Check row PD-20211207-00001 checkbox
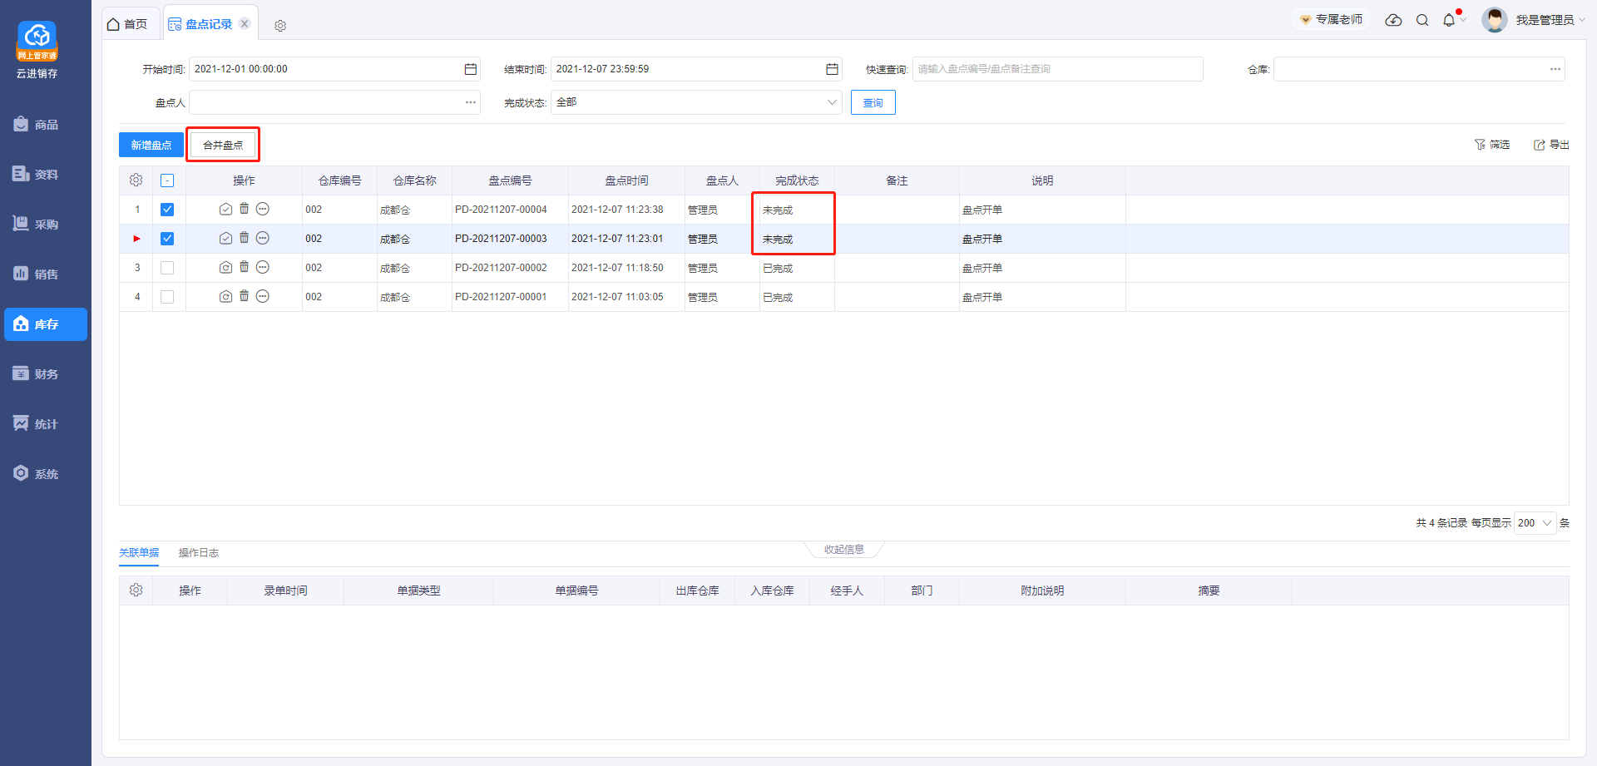 pyautogui.click(x=167, y=297)
